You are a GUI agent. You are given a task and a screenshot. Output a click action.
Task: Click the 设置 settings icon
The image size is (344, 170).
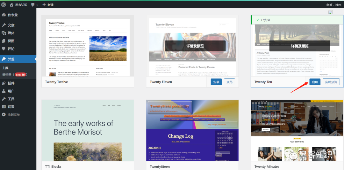[4, 107]
